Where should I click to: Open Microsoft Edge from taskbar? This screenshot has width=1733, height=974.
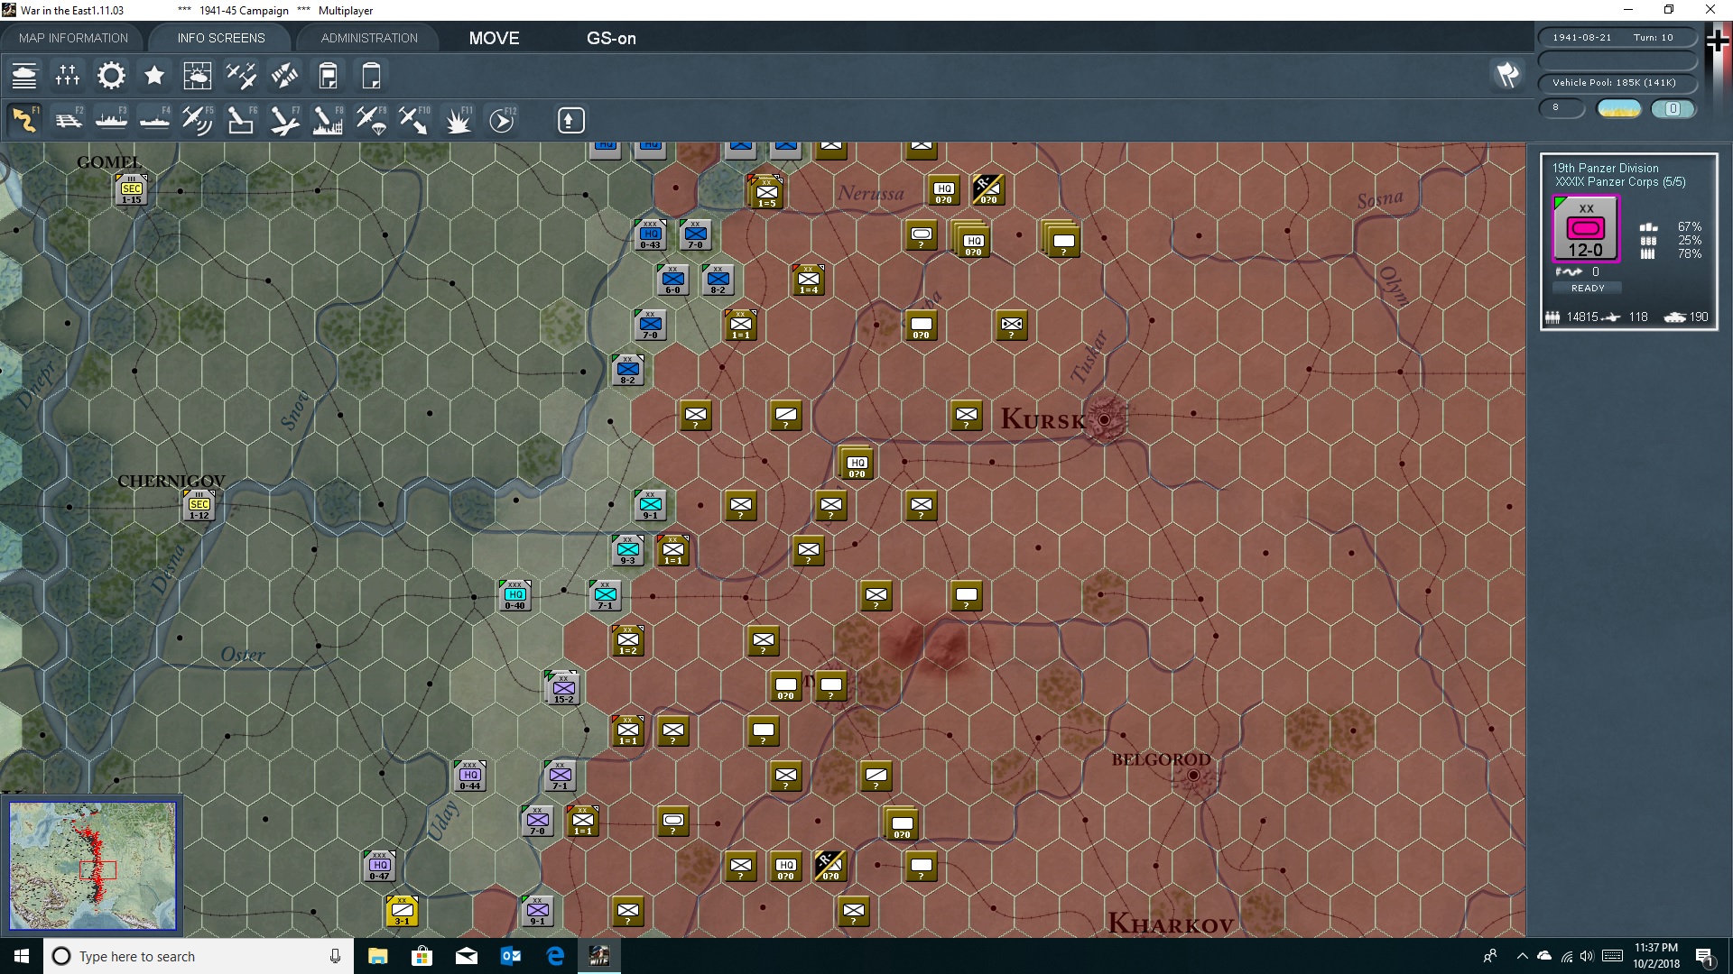555,956
